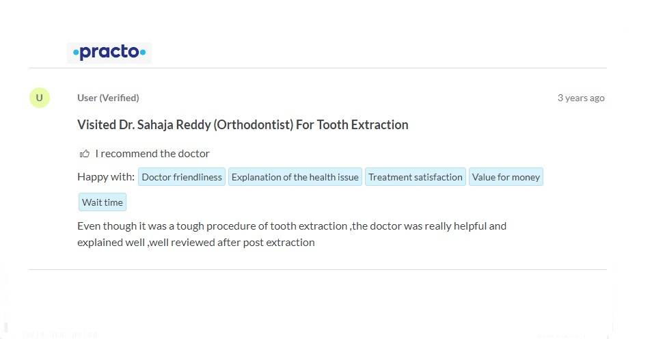Select the 'Doctor friendliness' tag
The image size is (652, 339).
coord(182,177)
